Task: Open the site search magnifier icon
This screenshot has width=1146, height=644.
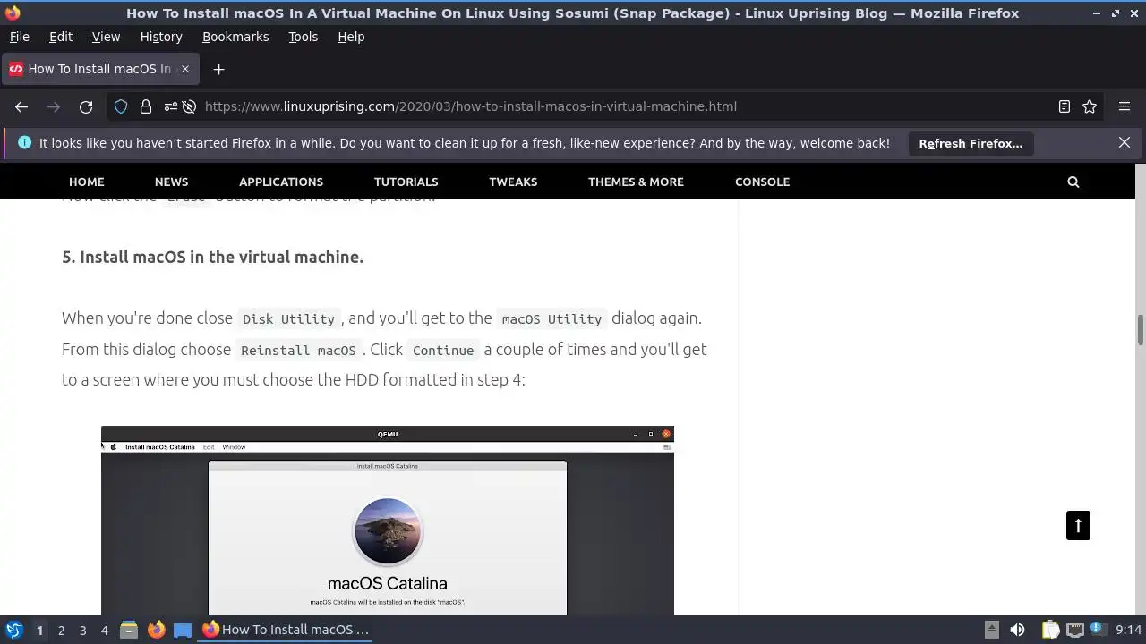Action: pyautogui.click(x=1073, y=182)
